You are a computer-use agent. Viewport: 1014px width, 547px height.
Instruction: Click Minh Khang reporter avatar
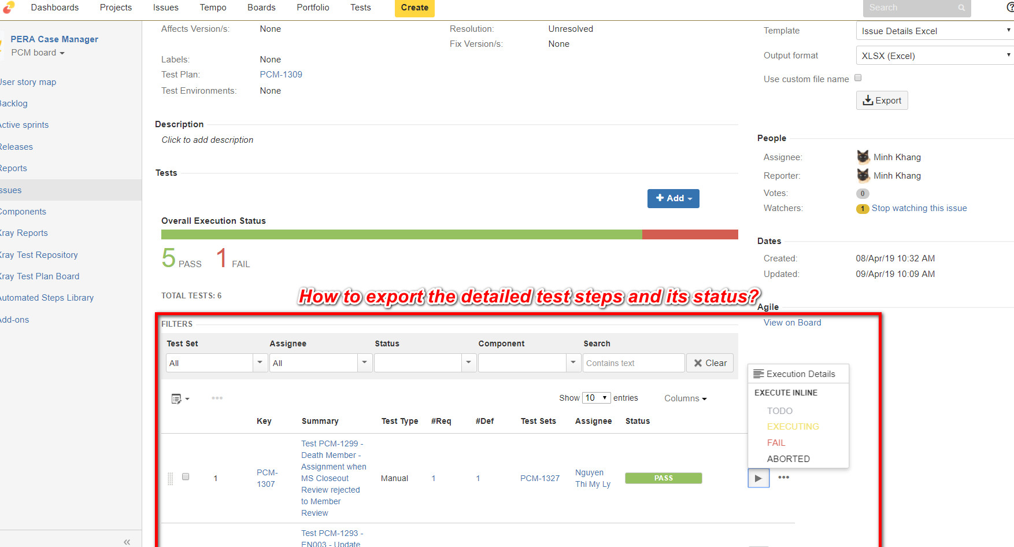click(x=863, y=175)
